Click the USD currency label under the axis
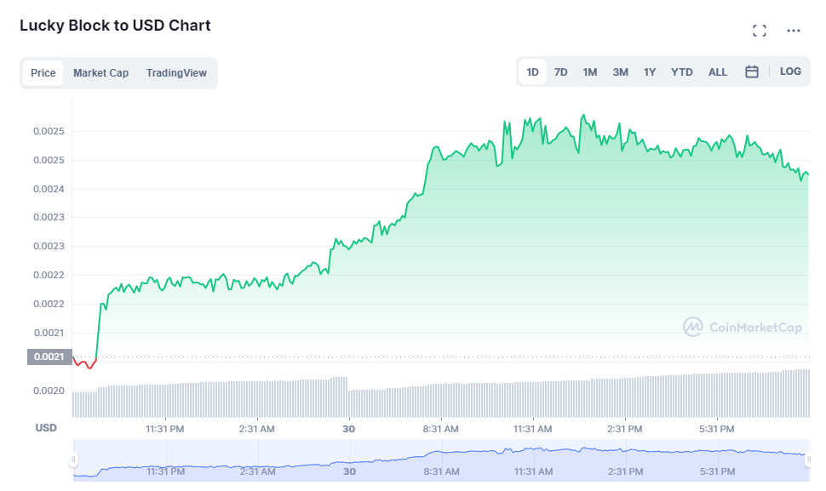Screen dimensions: 826x491 pos(46,428)
